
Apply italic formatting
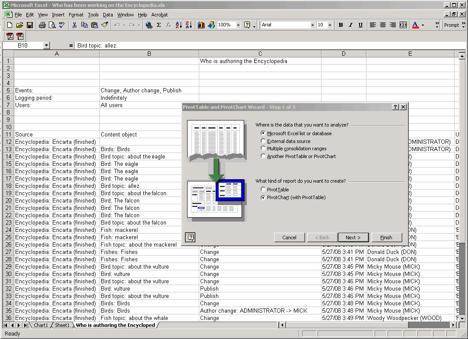(351, 25)
